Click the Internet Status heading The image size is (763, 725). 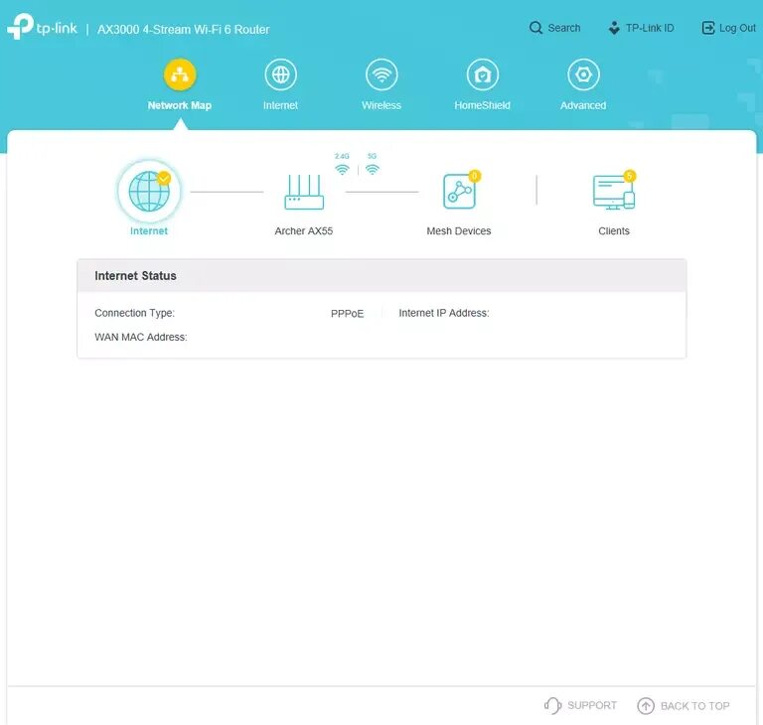click(135, 276)
